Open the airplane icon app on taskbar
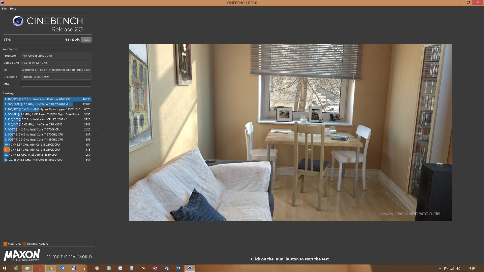Image resolution: width=484 pixels, height=272 pixels. [143, 268]
